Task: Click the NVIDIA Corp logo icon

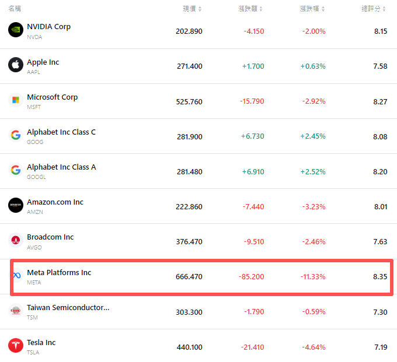Action: [x=16, y=30]
